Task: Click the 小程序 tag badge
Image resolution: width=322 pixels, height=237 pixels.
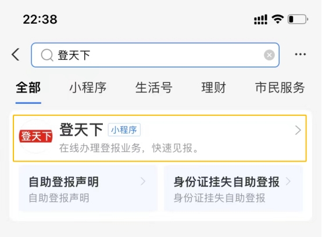Action: [x=124, y=130]
